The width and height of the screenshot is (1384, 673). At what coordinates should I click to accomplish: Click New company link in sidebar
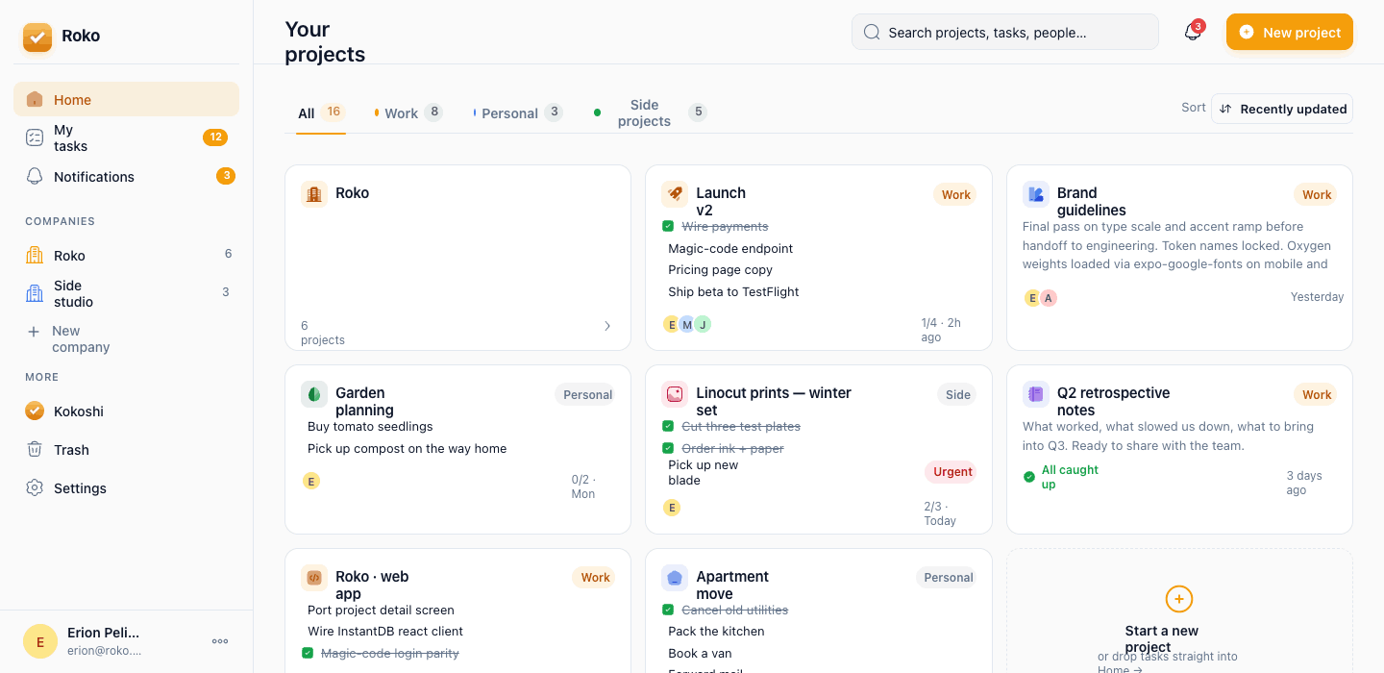(x=81, y=338)
